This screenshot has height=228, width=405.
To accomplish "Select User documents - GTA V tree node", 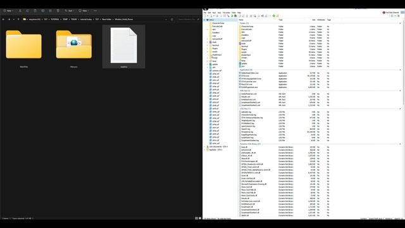I will pos(218,146).
